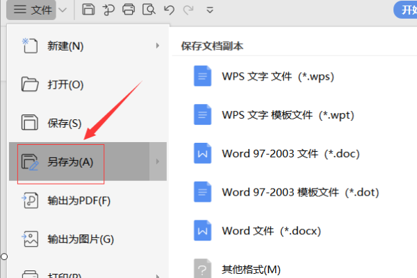This screenshot has height=278, width=417.
Task: Select 打开(O) from the file menu
Action: [65, 85]
